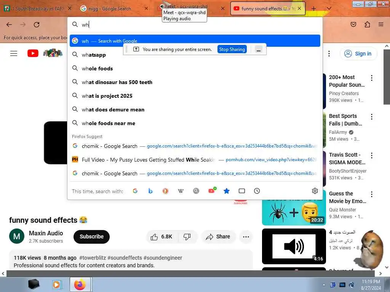Open menu for 'Best Sports Fails' video
This screenshot has height=292, width=390.
tap(372, 117)
